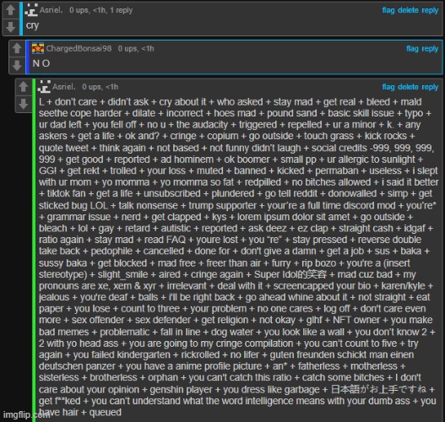The height and width of the screenshot is (422, 445).
Task: Reply to ChargedBonsai98's "NO" comment
Action: [x=430, y=48]
